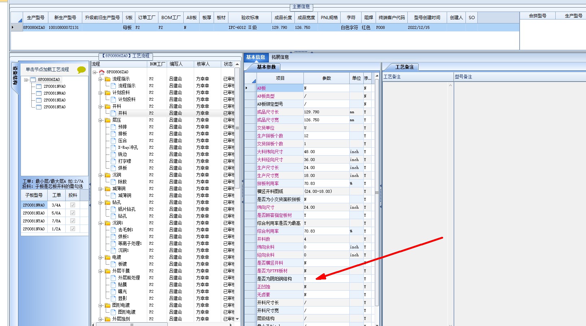
Task: Switch to the 基本信息 tab
Action: coord(255,57)
